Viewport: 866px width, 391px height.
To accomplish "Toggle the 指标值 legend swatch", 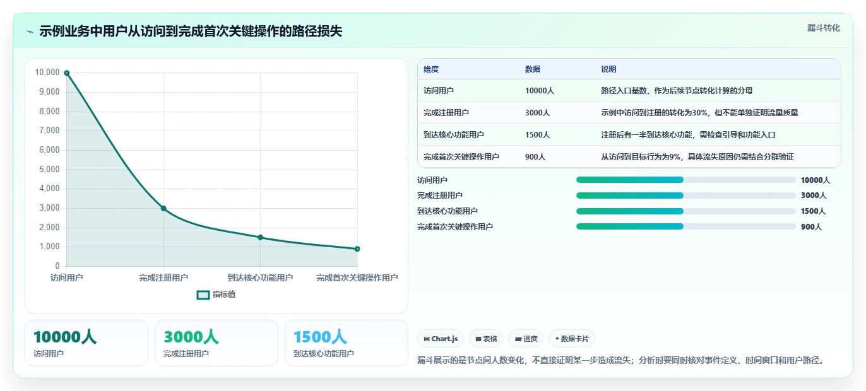I will click(203, 295).
